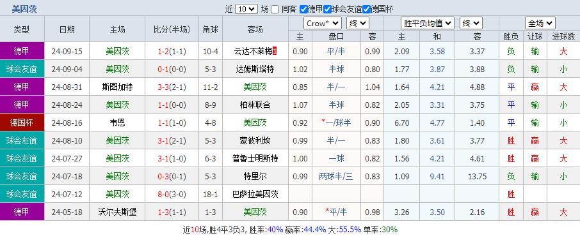580x238 pixels.
Task: Click the date 24-08-16
Action: [x=67, y=123]
